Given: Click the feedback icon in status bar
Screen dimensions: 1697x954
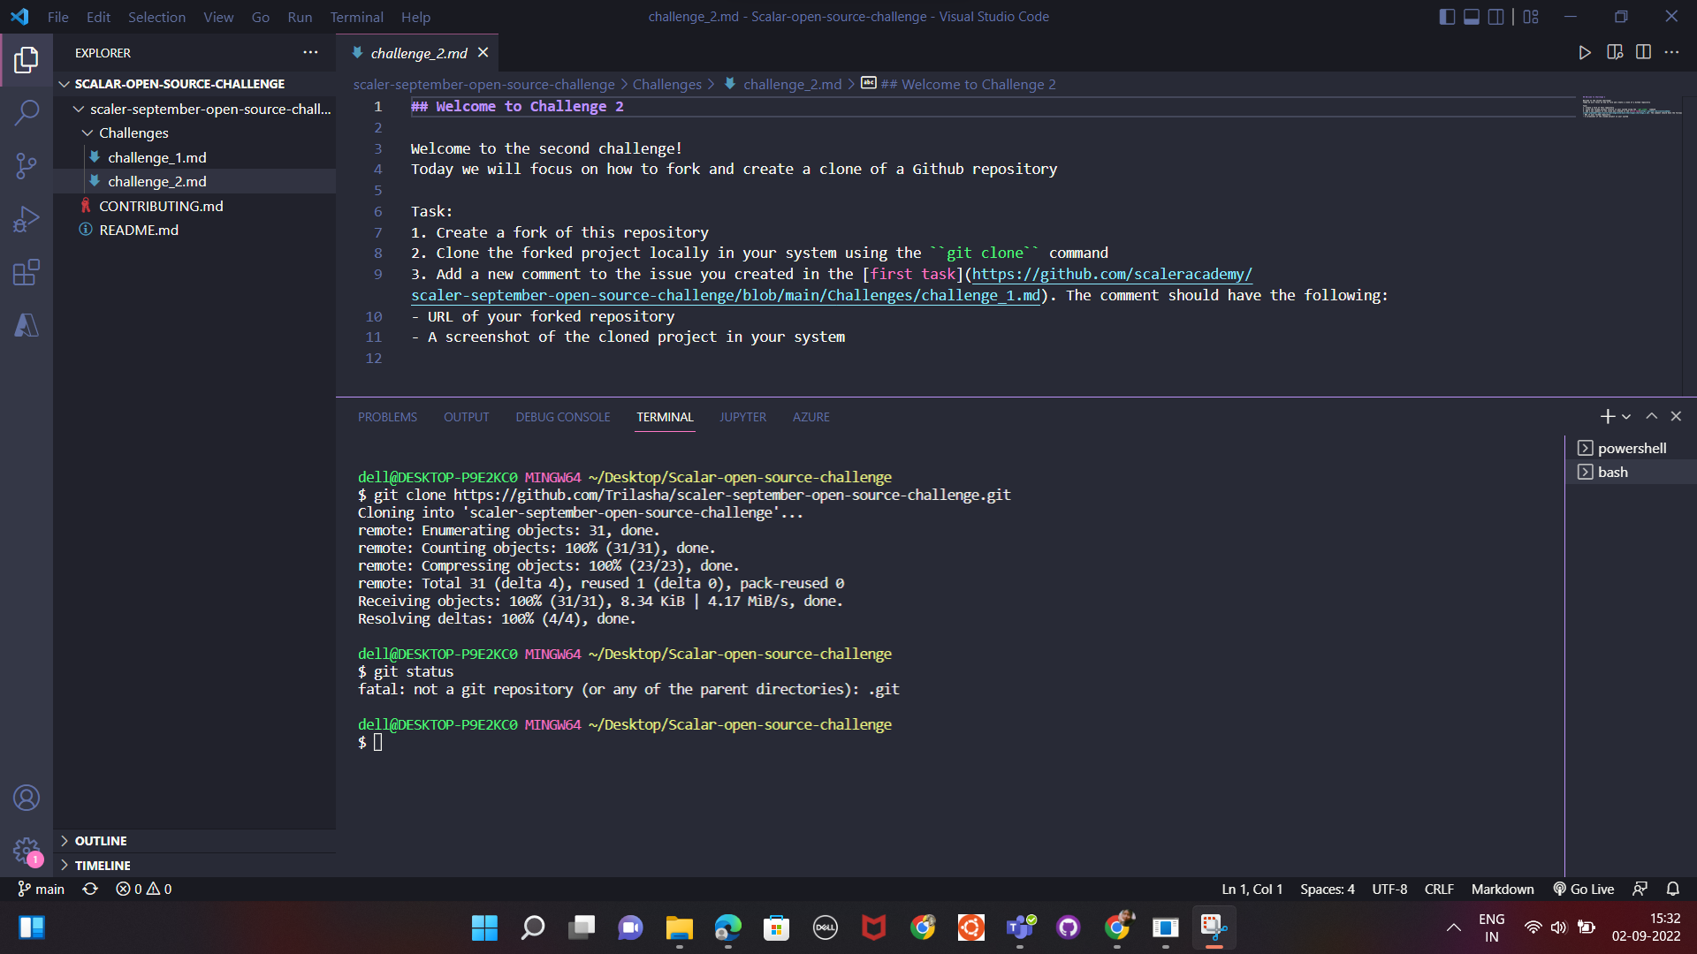Looking at the screenshot, I should point(1640,890).
